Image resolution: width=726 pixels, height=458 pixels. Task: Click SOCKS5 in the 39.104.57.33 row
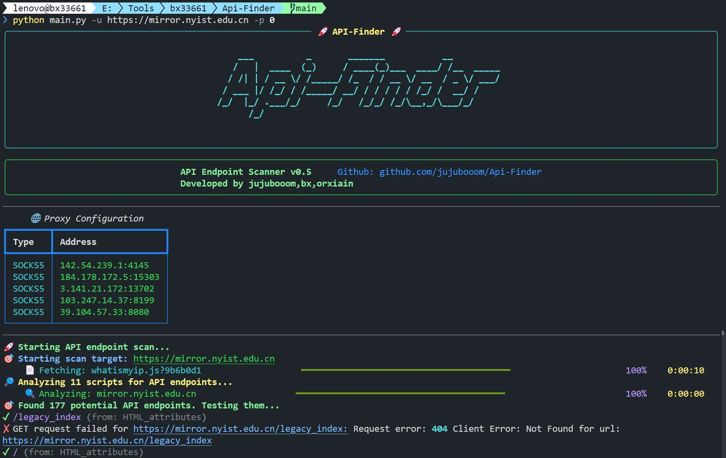[28, 312]
